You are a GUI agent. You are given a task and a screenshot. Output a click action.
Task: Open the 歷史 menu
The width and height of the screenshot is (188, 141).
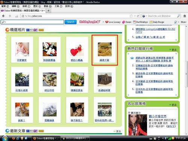coord(37,6)
